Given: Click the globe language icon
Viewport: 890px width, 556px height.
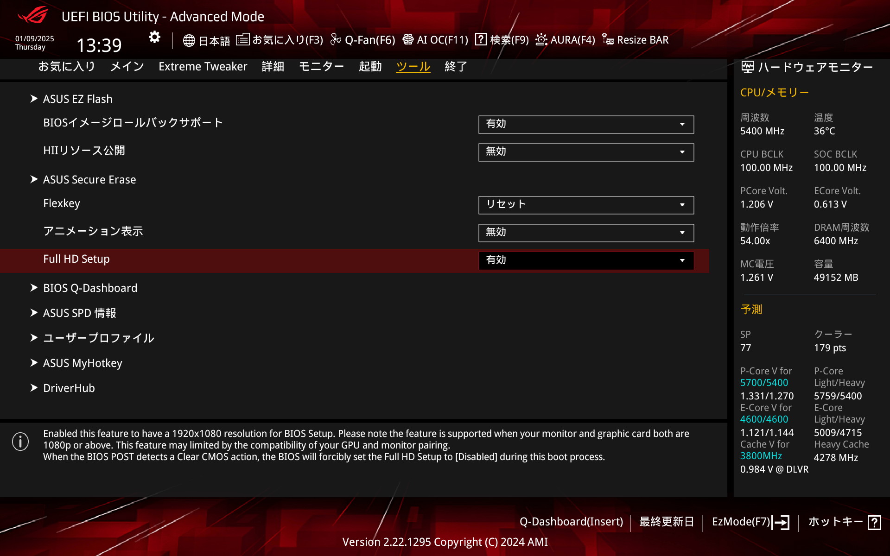Looking at the screenshot, I should (x=189, y=40).
